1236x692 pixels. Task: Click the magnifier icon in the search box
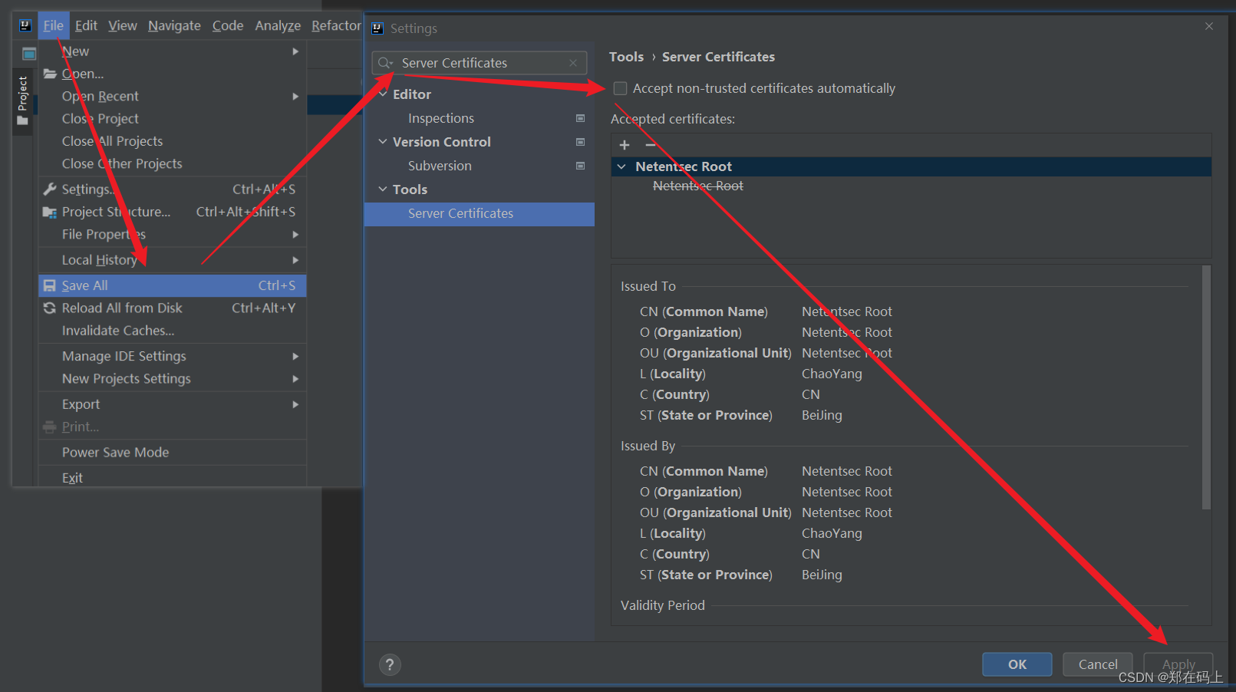(384, 62)
